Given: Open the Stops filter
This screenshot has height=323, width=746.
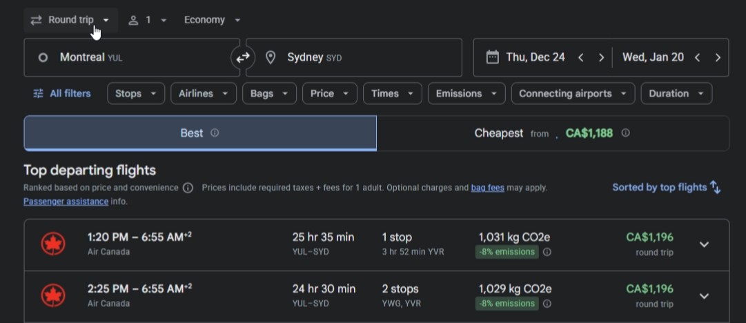Looking at the screenshot, I should pos(136,94).
